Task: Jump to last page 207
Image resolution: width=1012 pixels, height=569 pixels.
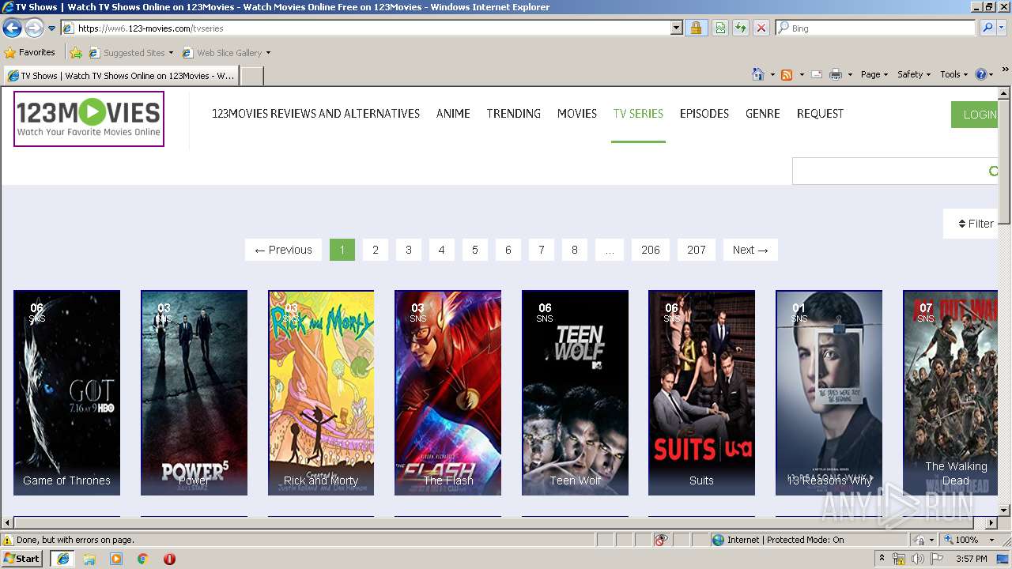Action: [x=697, y=250]
